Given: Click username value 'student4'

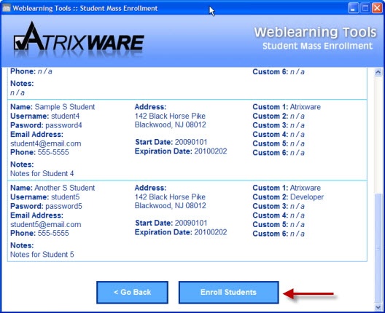Looking at the screenshot, I should coord(66,116).
